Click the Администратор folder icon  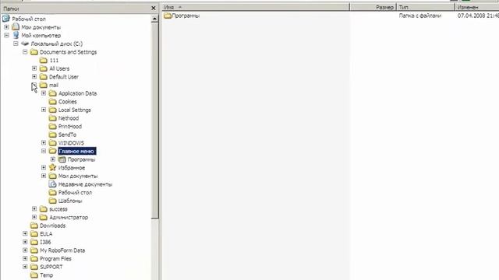tap(44, 217)
